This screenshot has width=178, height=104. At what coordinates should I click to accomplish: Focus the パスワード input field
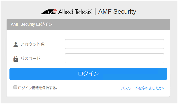point(114,58)
